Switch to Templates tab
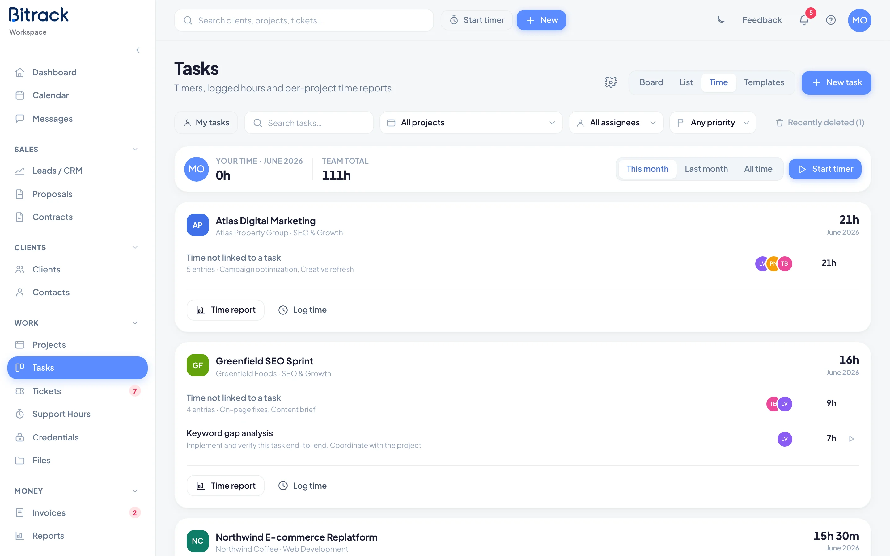 764,82
